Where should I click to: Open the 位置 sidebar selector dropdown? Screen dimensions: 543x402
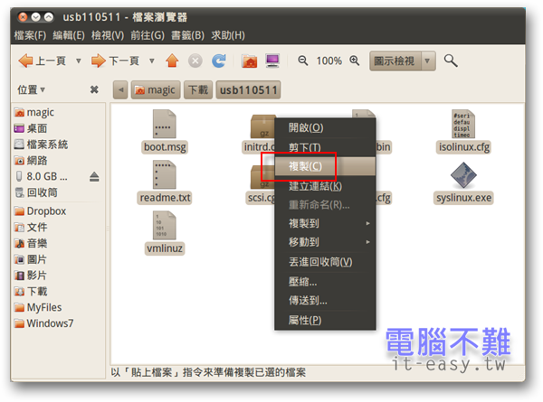32,90
